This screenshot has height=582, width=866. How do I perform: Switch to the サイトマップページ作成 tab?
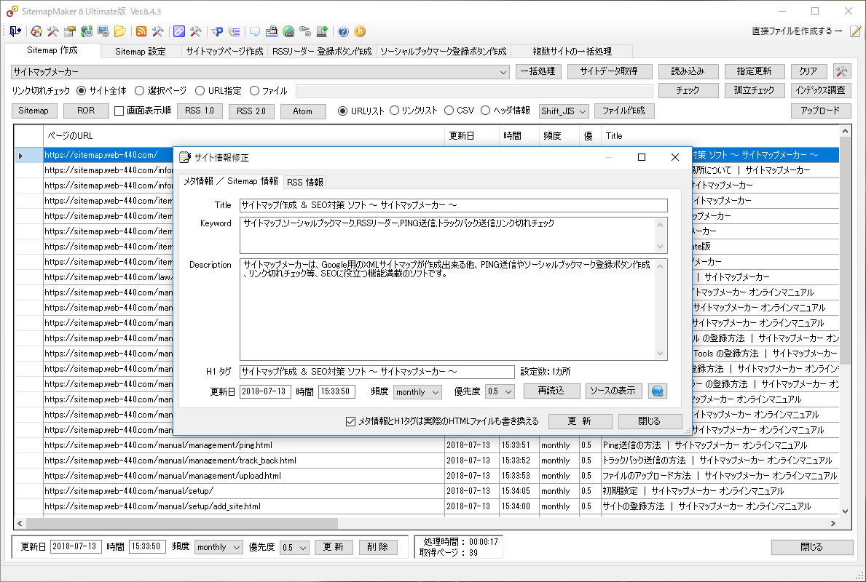[224, 52]
